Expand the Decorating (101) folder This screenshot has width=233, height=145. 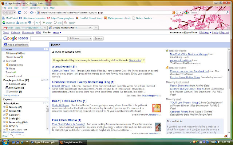click(x=4, y=123)
